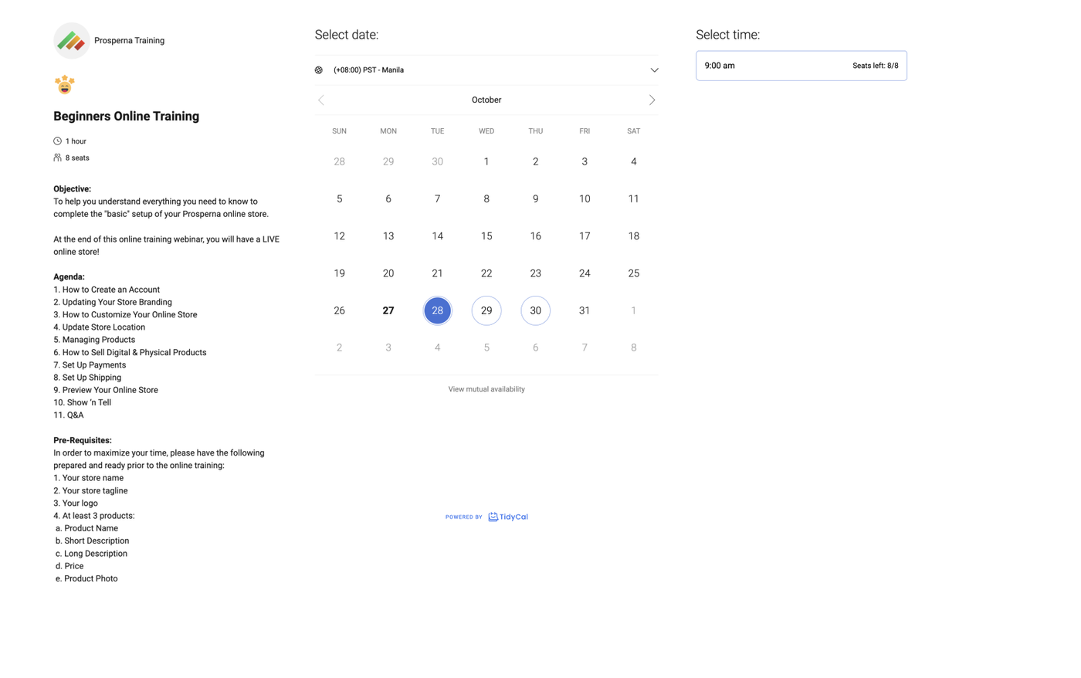Pick the circled date 29 under WED
The image size is (1081, 678).
pyautogui.click(x=486, y=310)
